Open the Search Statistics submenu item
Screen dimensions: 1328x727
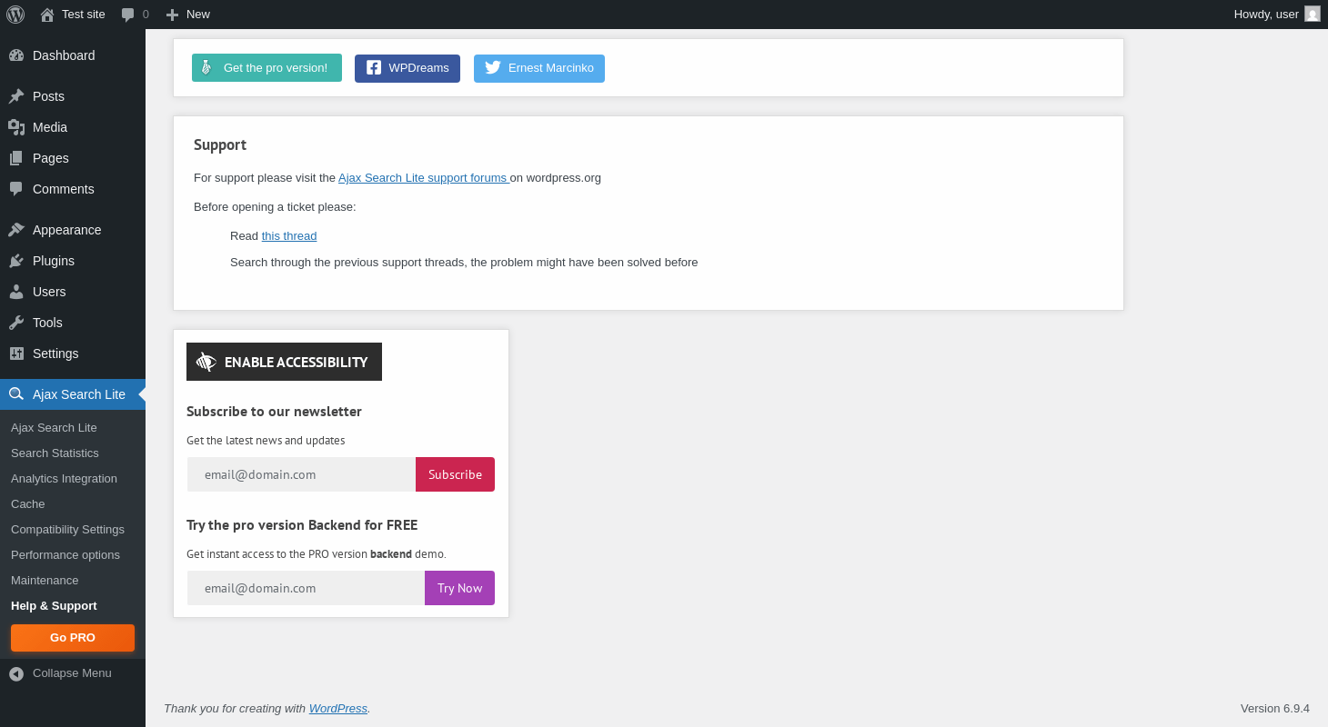click(55, 453)
